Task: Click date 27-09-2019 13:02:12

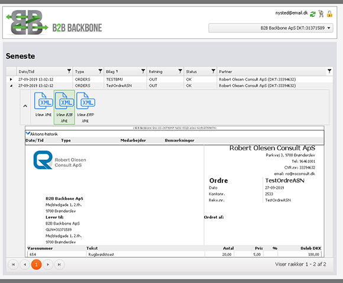Action: [35, 80]
